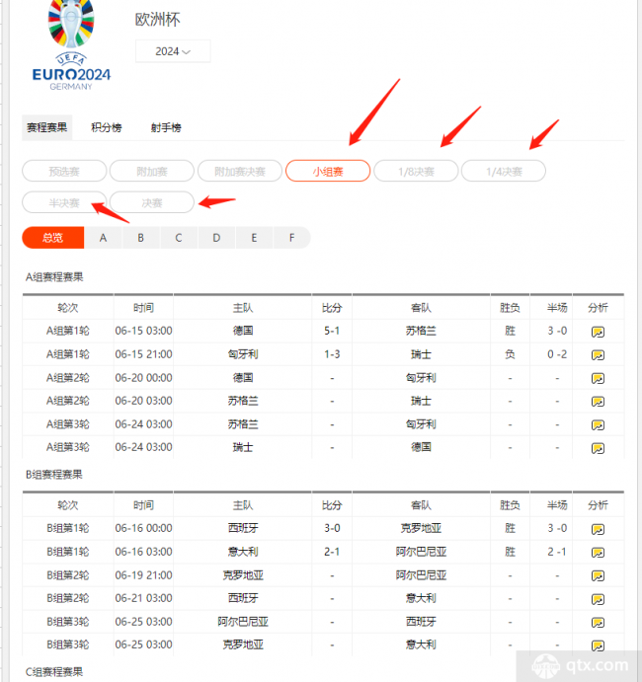This screenshot has height=682, width=642.
Task: Select the 1/8决赛 stage button
Action: click(416, 171)
